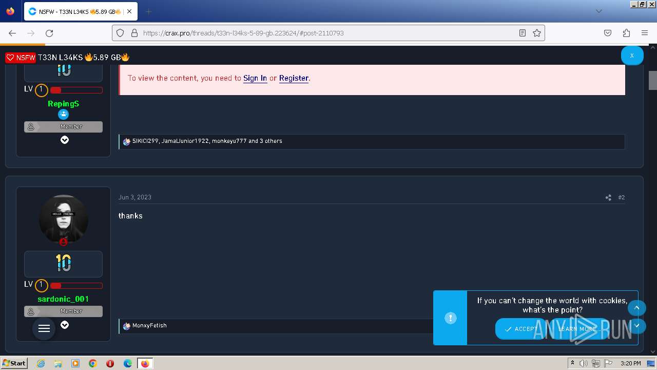Click reaction icon on RepingS post
The width and height of the screenshot is (657, 370).
point(127,141)
